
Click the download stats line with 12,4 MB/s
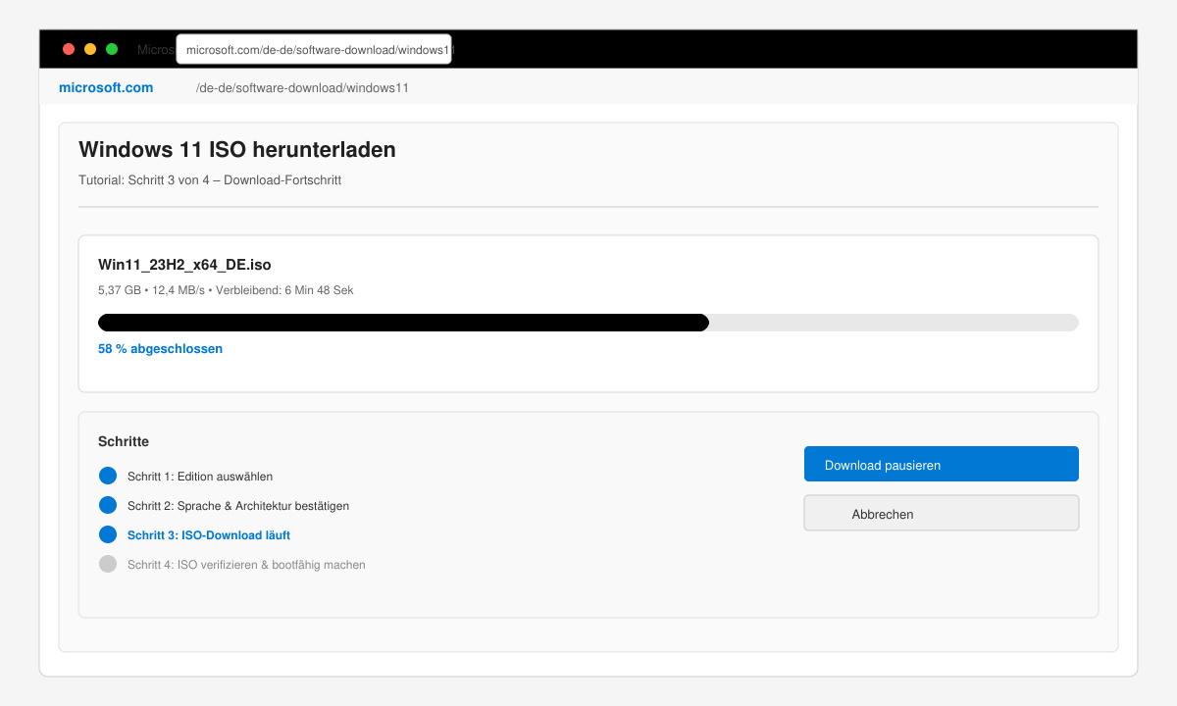[226, 290]
